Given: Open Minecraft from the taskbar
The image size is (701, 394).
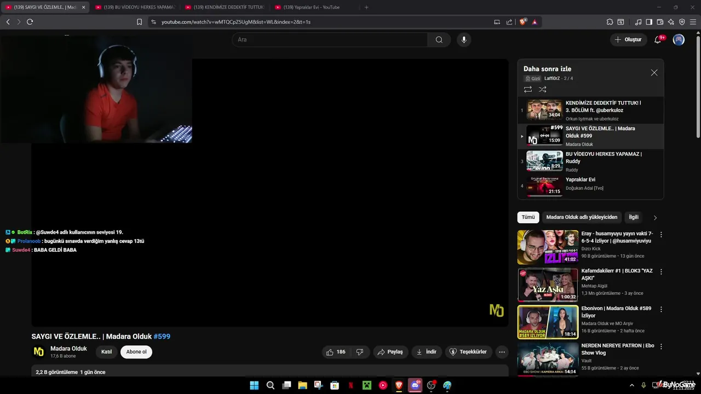Looking at the screenshot, I should (x=367, y=385).
